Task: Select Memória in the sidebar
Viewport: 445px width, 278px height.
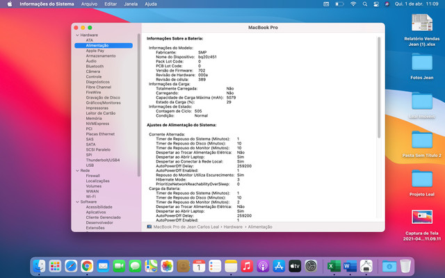Action: 94,118
